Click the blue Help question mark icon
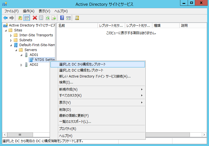This screenshot has height=146, width=209. pos(62,18)
